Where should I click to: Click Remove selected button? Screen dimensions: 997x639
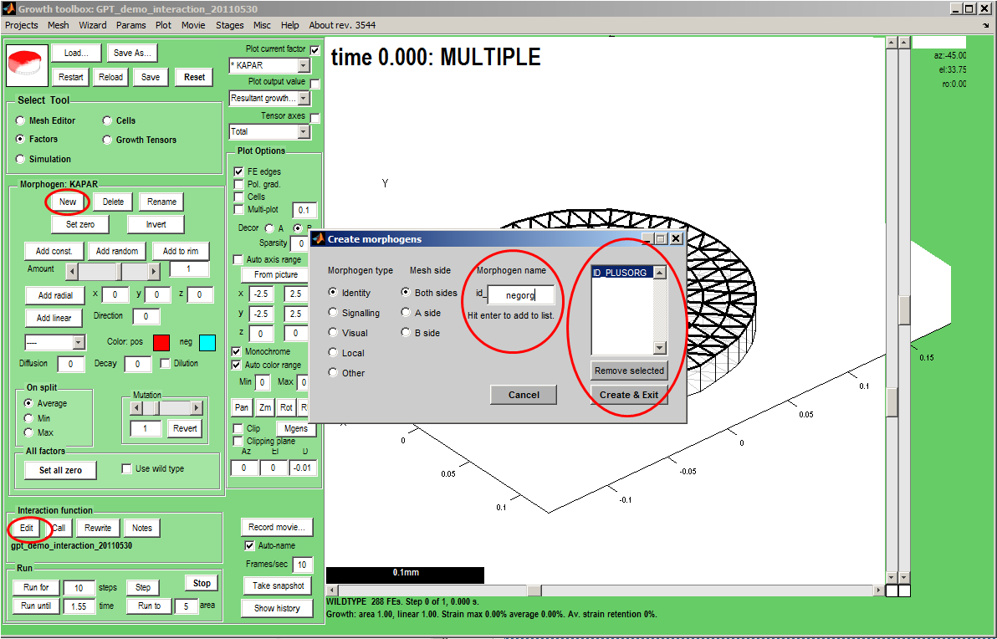coord(629,371)
